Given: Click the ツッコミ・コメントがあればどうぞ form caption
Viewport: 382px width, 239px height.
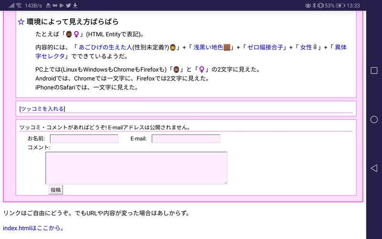Looking at the screenshot, I should tap(105, 127).
